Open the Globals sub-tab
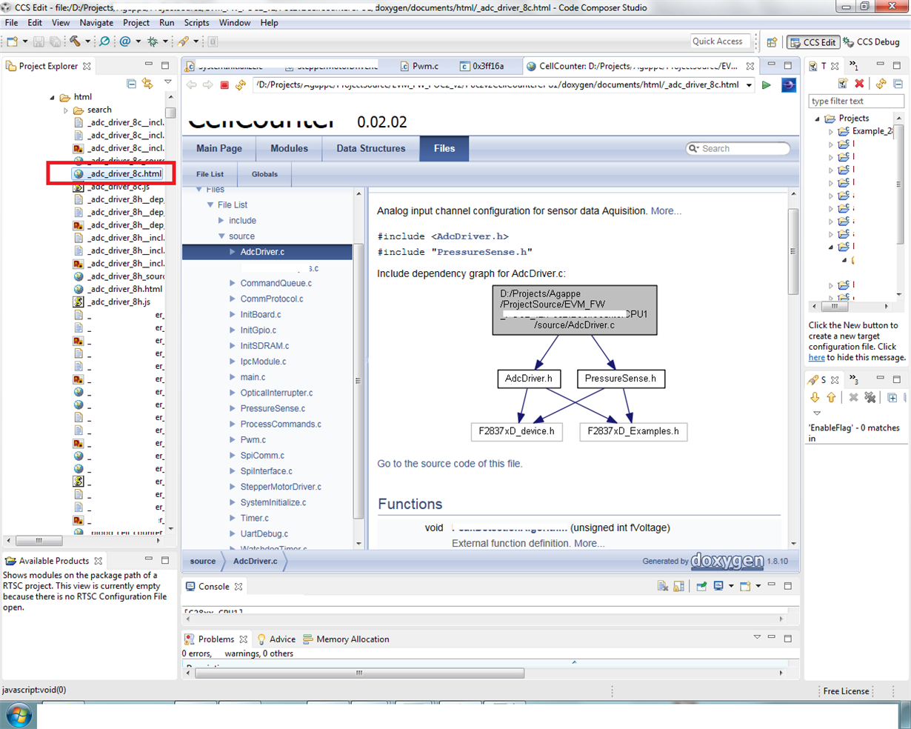Image resolution: width=911 pixels, height=729 pixels. [x=264, y=174]
